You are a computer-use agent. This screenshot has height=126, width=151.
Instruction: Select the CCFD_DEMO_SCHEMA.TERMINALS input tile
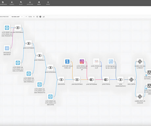coord(29,73)
